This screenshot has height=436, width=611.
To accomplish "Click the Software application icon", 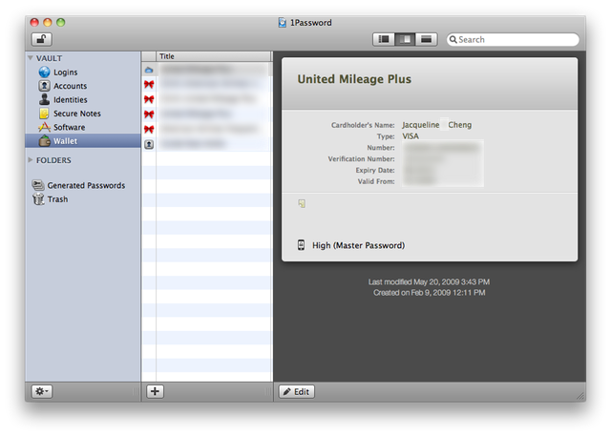I will pos(45,127).
